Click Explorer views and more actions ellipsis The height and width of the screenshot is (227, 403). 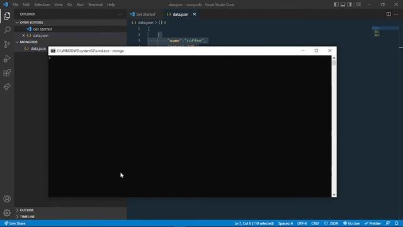click(120, 14)
